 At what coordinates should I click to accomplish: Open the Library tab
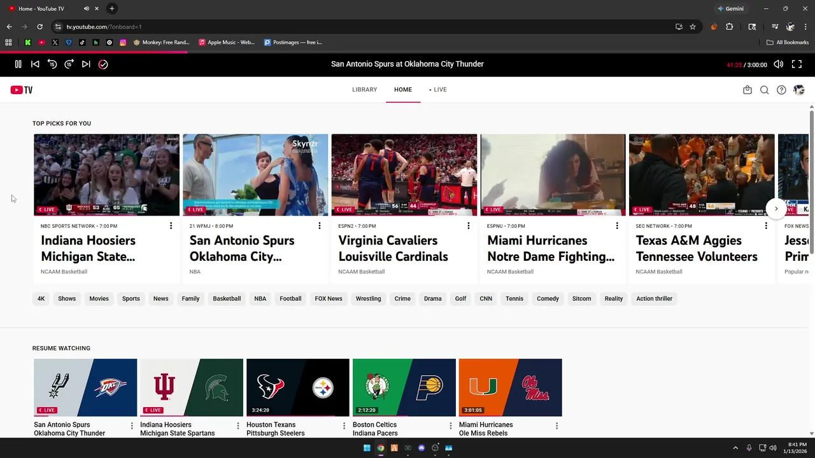[364, 90]
